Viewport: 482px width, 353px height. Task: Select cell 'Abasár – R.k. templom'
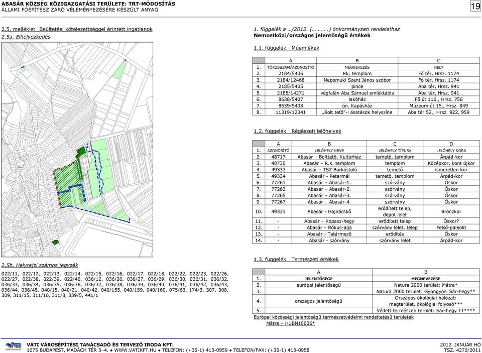(x=329, y=163)
